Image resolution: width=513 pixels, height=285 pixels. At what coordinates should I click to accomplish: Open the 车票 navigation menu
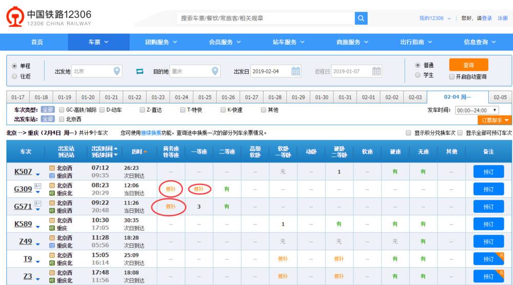pos(98,42)
